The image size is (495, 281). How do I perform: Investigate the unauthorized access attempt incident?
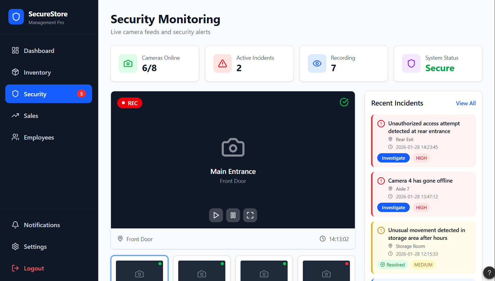point(393,158)
